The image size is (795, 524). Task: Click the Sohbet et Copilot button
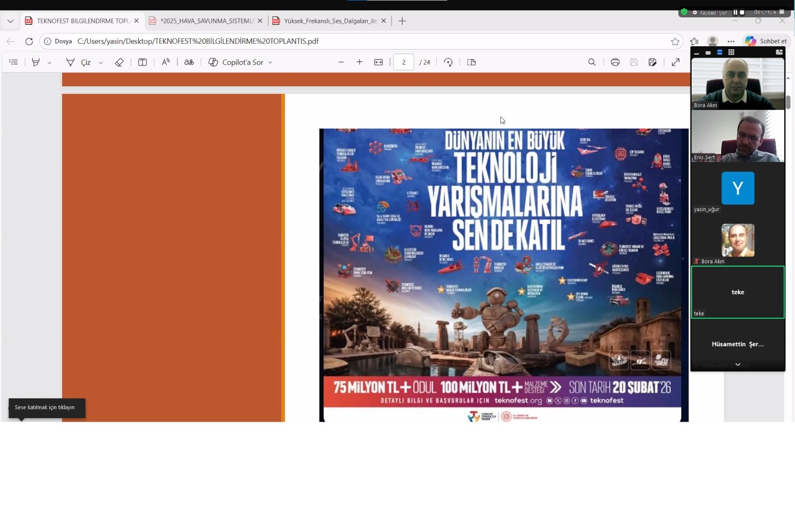click(x=766, y=41)
